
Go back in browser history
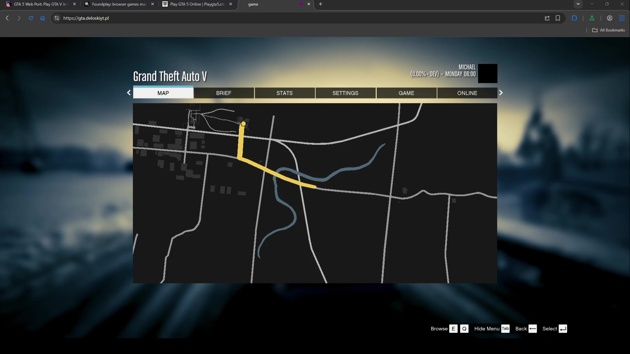click(x=7, y=18)
